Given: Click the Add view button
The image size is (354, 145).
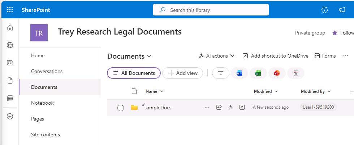Looking at the screenshot, I should pyautogui.click(x=183, y=73).
